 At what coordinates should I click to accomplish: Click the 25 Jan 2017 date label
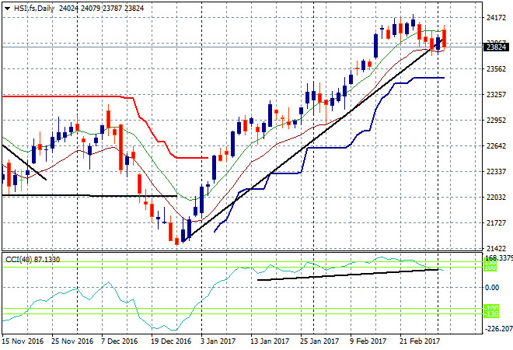(x=319, y=341)
